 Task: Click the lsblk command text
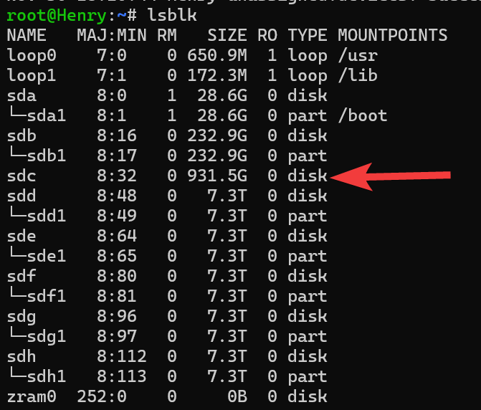[x=172, y=15]
